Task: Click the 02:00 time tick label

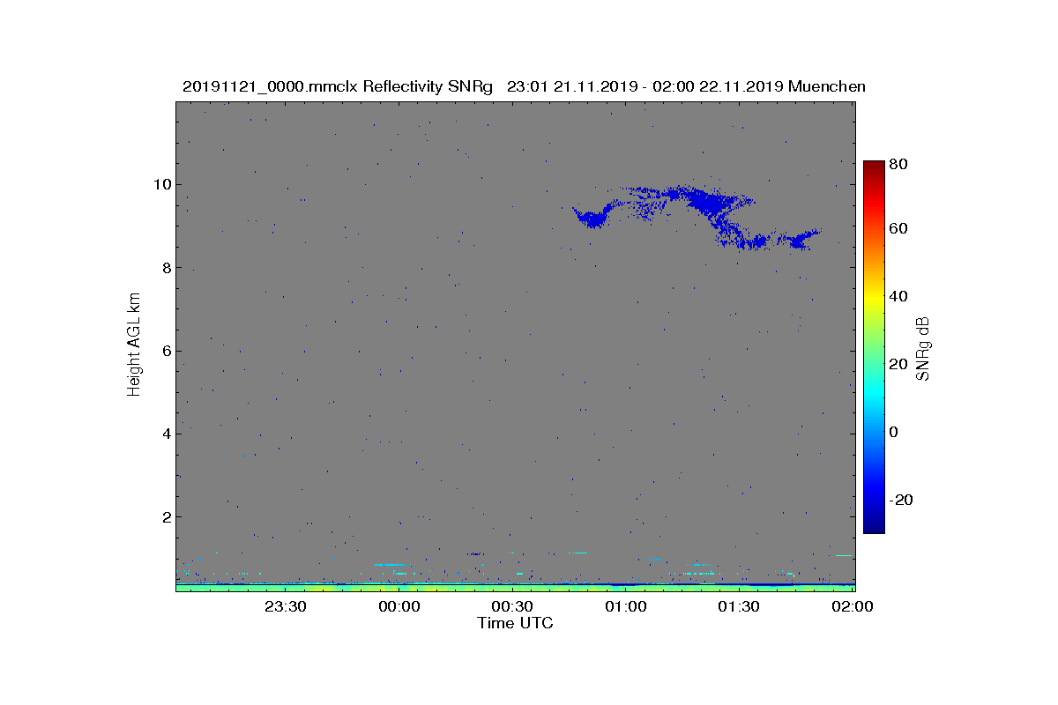Action: point(852,606)
